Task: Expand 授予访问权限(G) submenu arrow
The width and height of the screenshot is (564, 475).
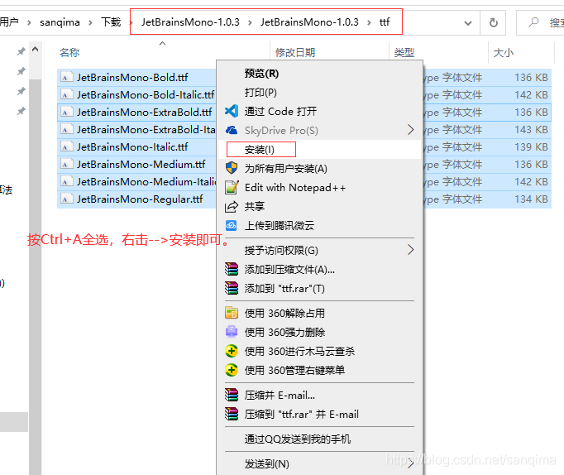Action: click(x=410, y=249)
